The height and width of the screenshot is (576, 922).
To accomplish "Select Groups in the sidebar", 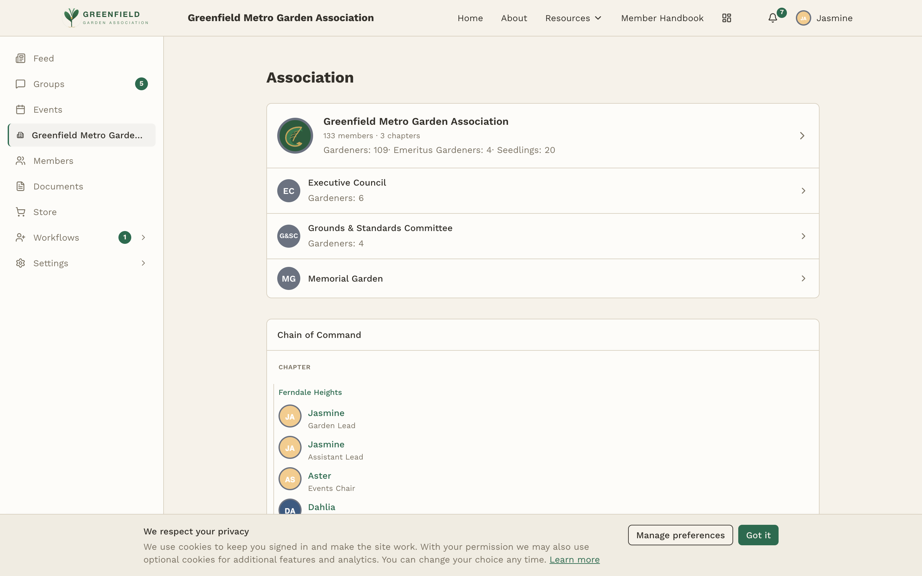I will click(82, 84).
